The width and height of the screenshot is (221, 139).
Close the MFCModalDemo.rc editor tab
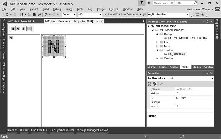point(102,21)
